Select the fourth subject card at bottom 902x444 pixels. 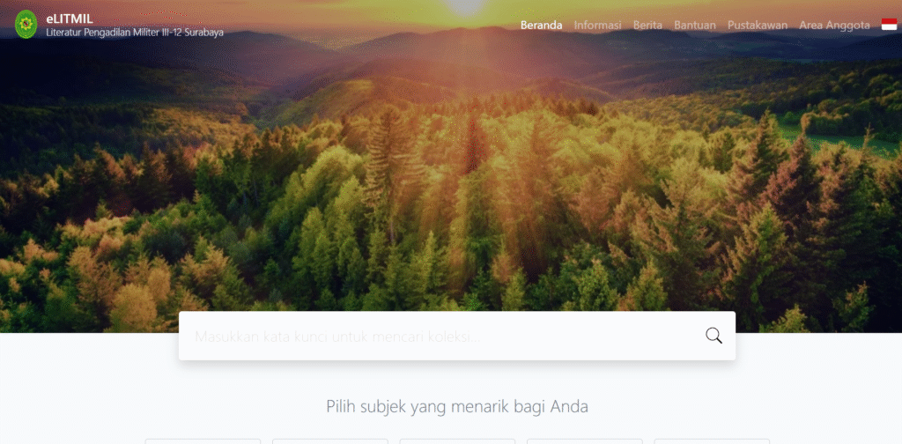tap(585, 441)
